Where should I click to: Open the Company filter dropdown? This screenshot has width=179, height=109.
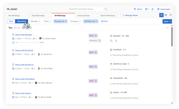point(75,21)
